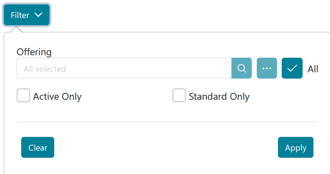Viewport: 330px width, 174px height.
Task: Focus the Offering text input field
Action: [x=124, y=68]
